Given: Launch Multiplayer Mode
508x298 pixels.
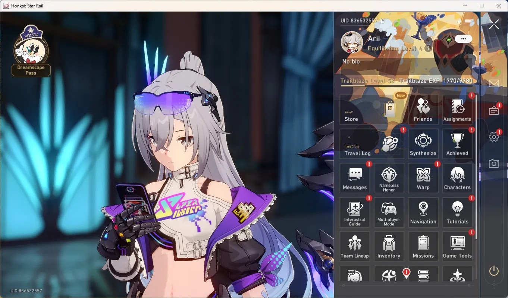Looking at the screenshot, I should (x=389, y=212).
